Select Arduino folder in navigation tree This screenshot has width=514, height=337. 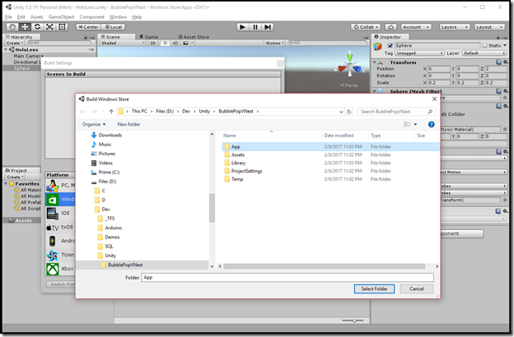110,228
